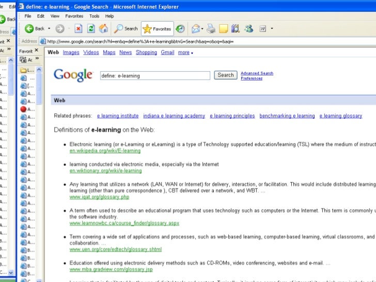Viewport: 376px width, 282px height.
Task: Open the L... folder in Favorites
Action: [27, 70]
